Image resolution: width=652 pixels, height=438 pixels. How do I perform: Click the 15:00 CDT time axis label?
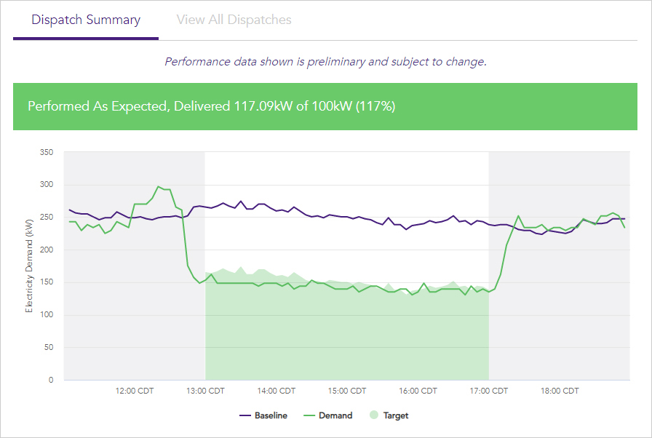pos(347,391)
